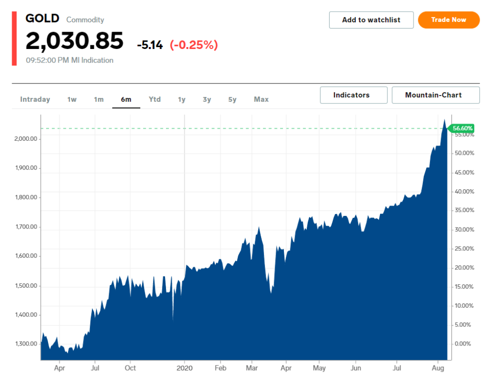Click the -5.14 price change value

pyautogui.click(x=150, y=45)
